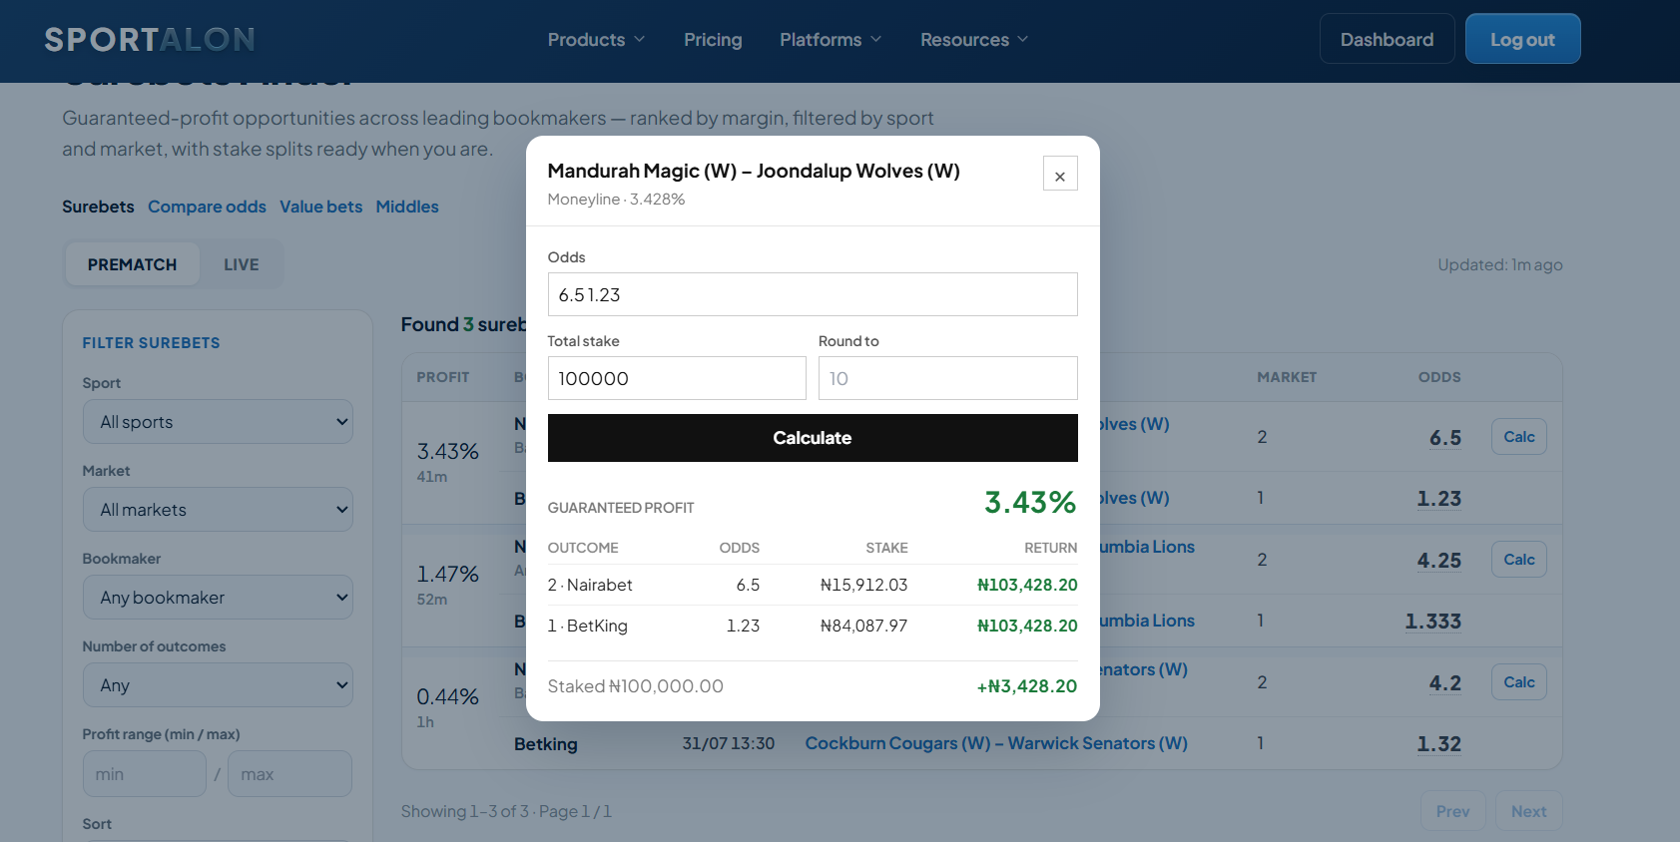The width and height of the screenshot is (1680, 842).
Task: Go to the Pricing page
Action: coord(713,40)
